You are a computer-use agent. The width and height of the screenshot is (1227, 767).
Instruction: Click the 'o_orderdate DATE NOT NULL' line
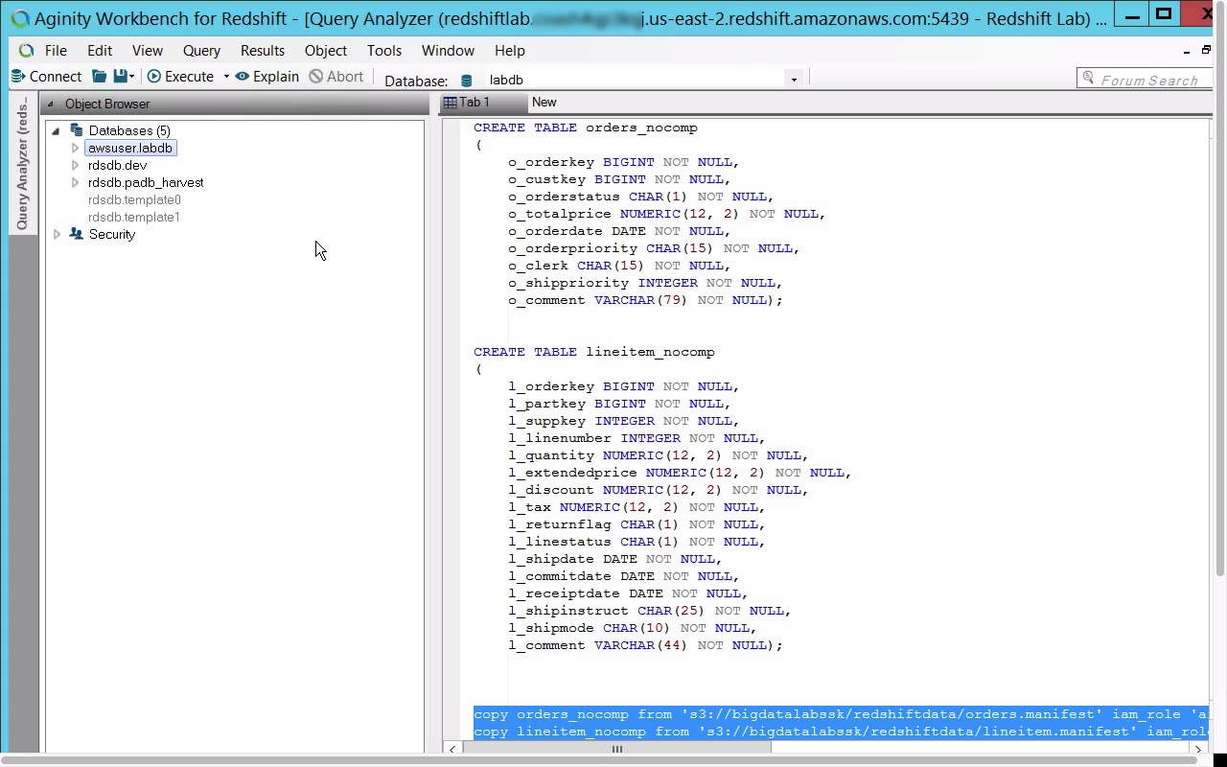coord(619,231)
